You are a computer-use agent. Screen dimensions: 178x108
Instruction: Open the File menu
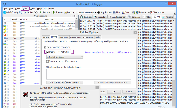pyautogui.click(x=5, y=9)
